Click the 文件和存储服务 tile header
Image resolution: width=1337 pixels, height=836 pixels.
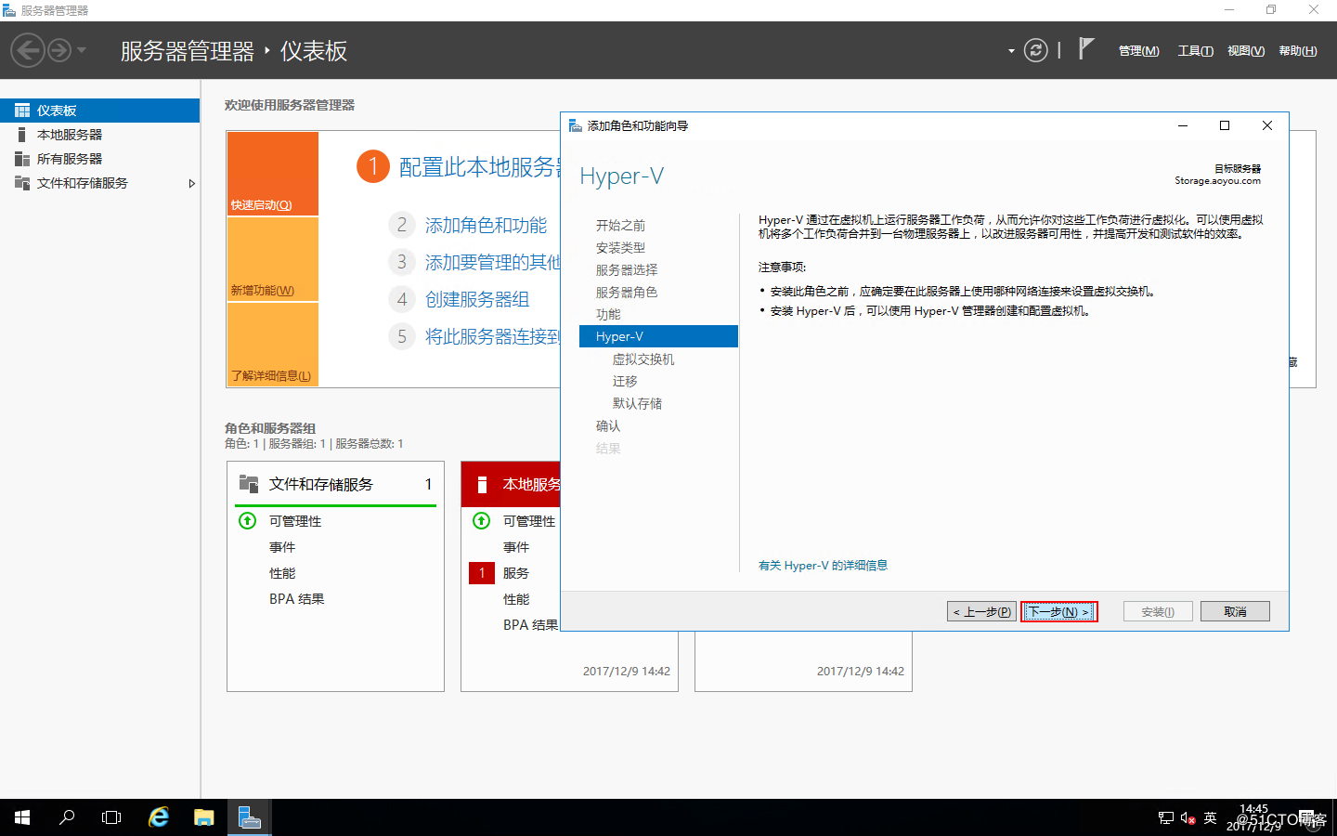click(x=335, y=484)
